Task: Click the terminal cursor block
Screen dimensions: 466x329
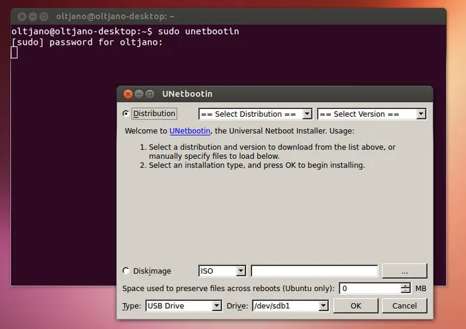Action: click(x=14, y=53)
